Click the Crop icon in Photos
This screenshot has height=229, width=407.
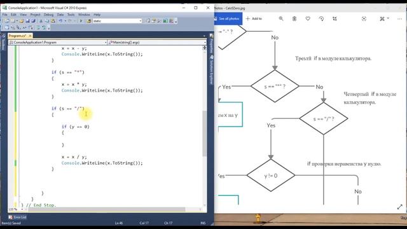coord(335,18)
